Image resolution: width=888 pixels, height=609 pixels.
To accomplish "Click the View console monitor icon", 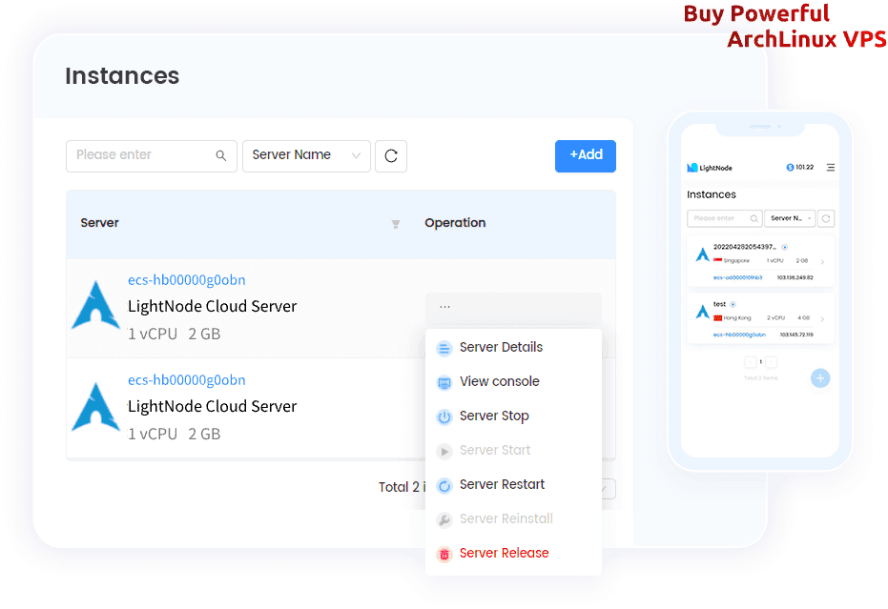I will (x=444, y=381).
